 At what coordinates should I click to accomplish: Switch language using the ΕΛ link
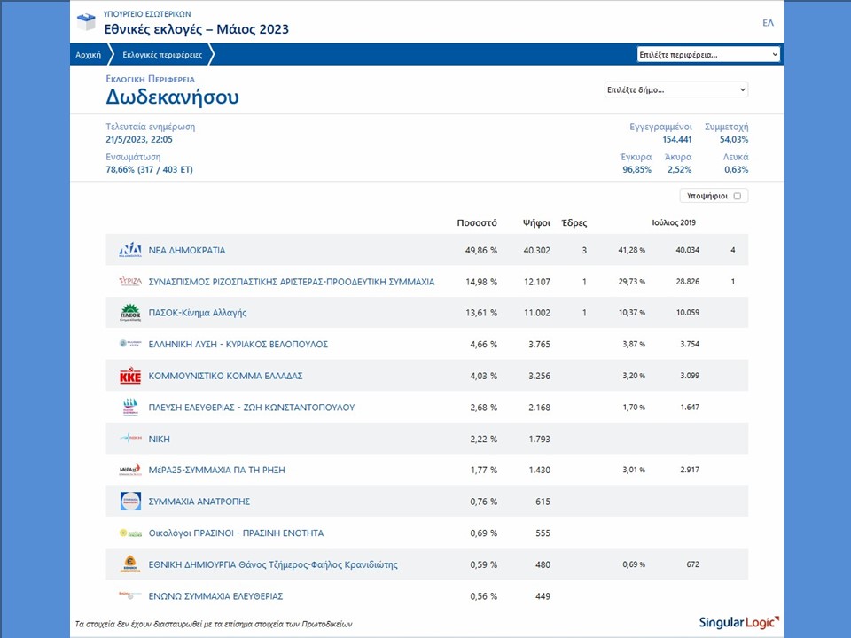tap(768, 23)
